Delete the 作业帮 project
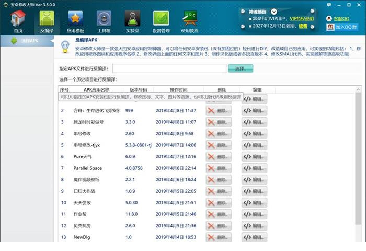366x251 pixels. 219,214
